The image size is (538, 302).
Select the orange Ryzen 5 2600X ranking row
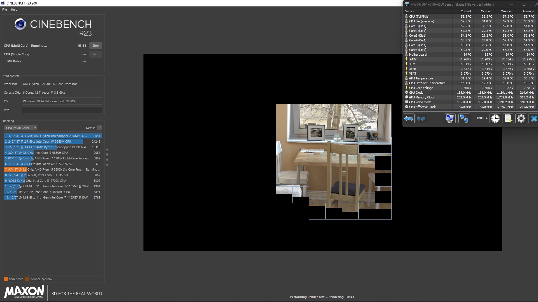[x=53, y=169]
